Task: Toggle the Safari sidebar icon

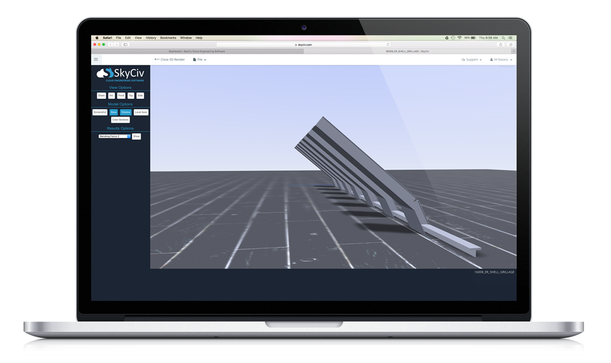Action: click(x=125, y=45)
